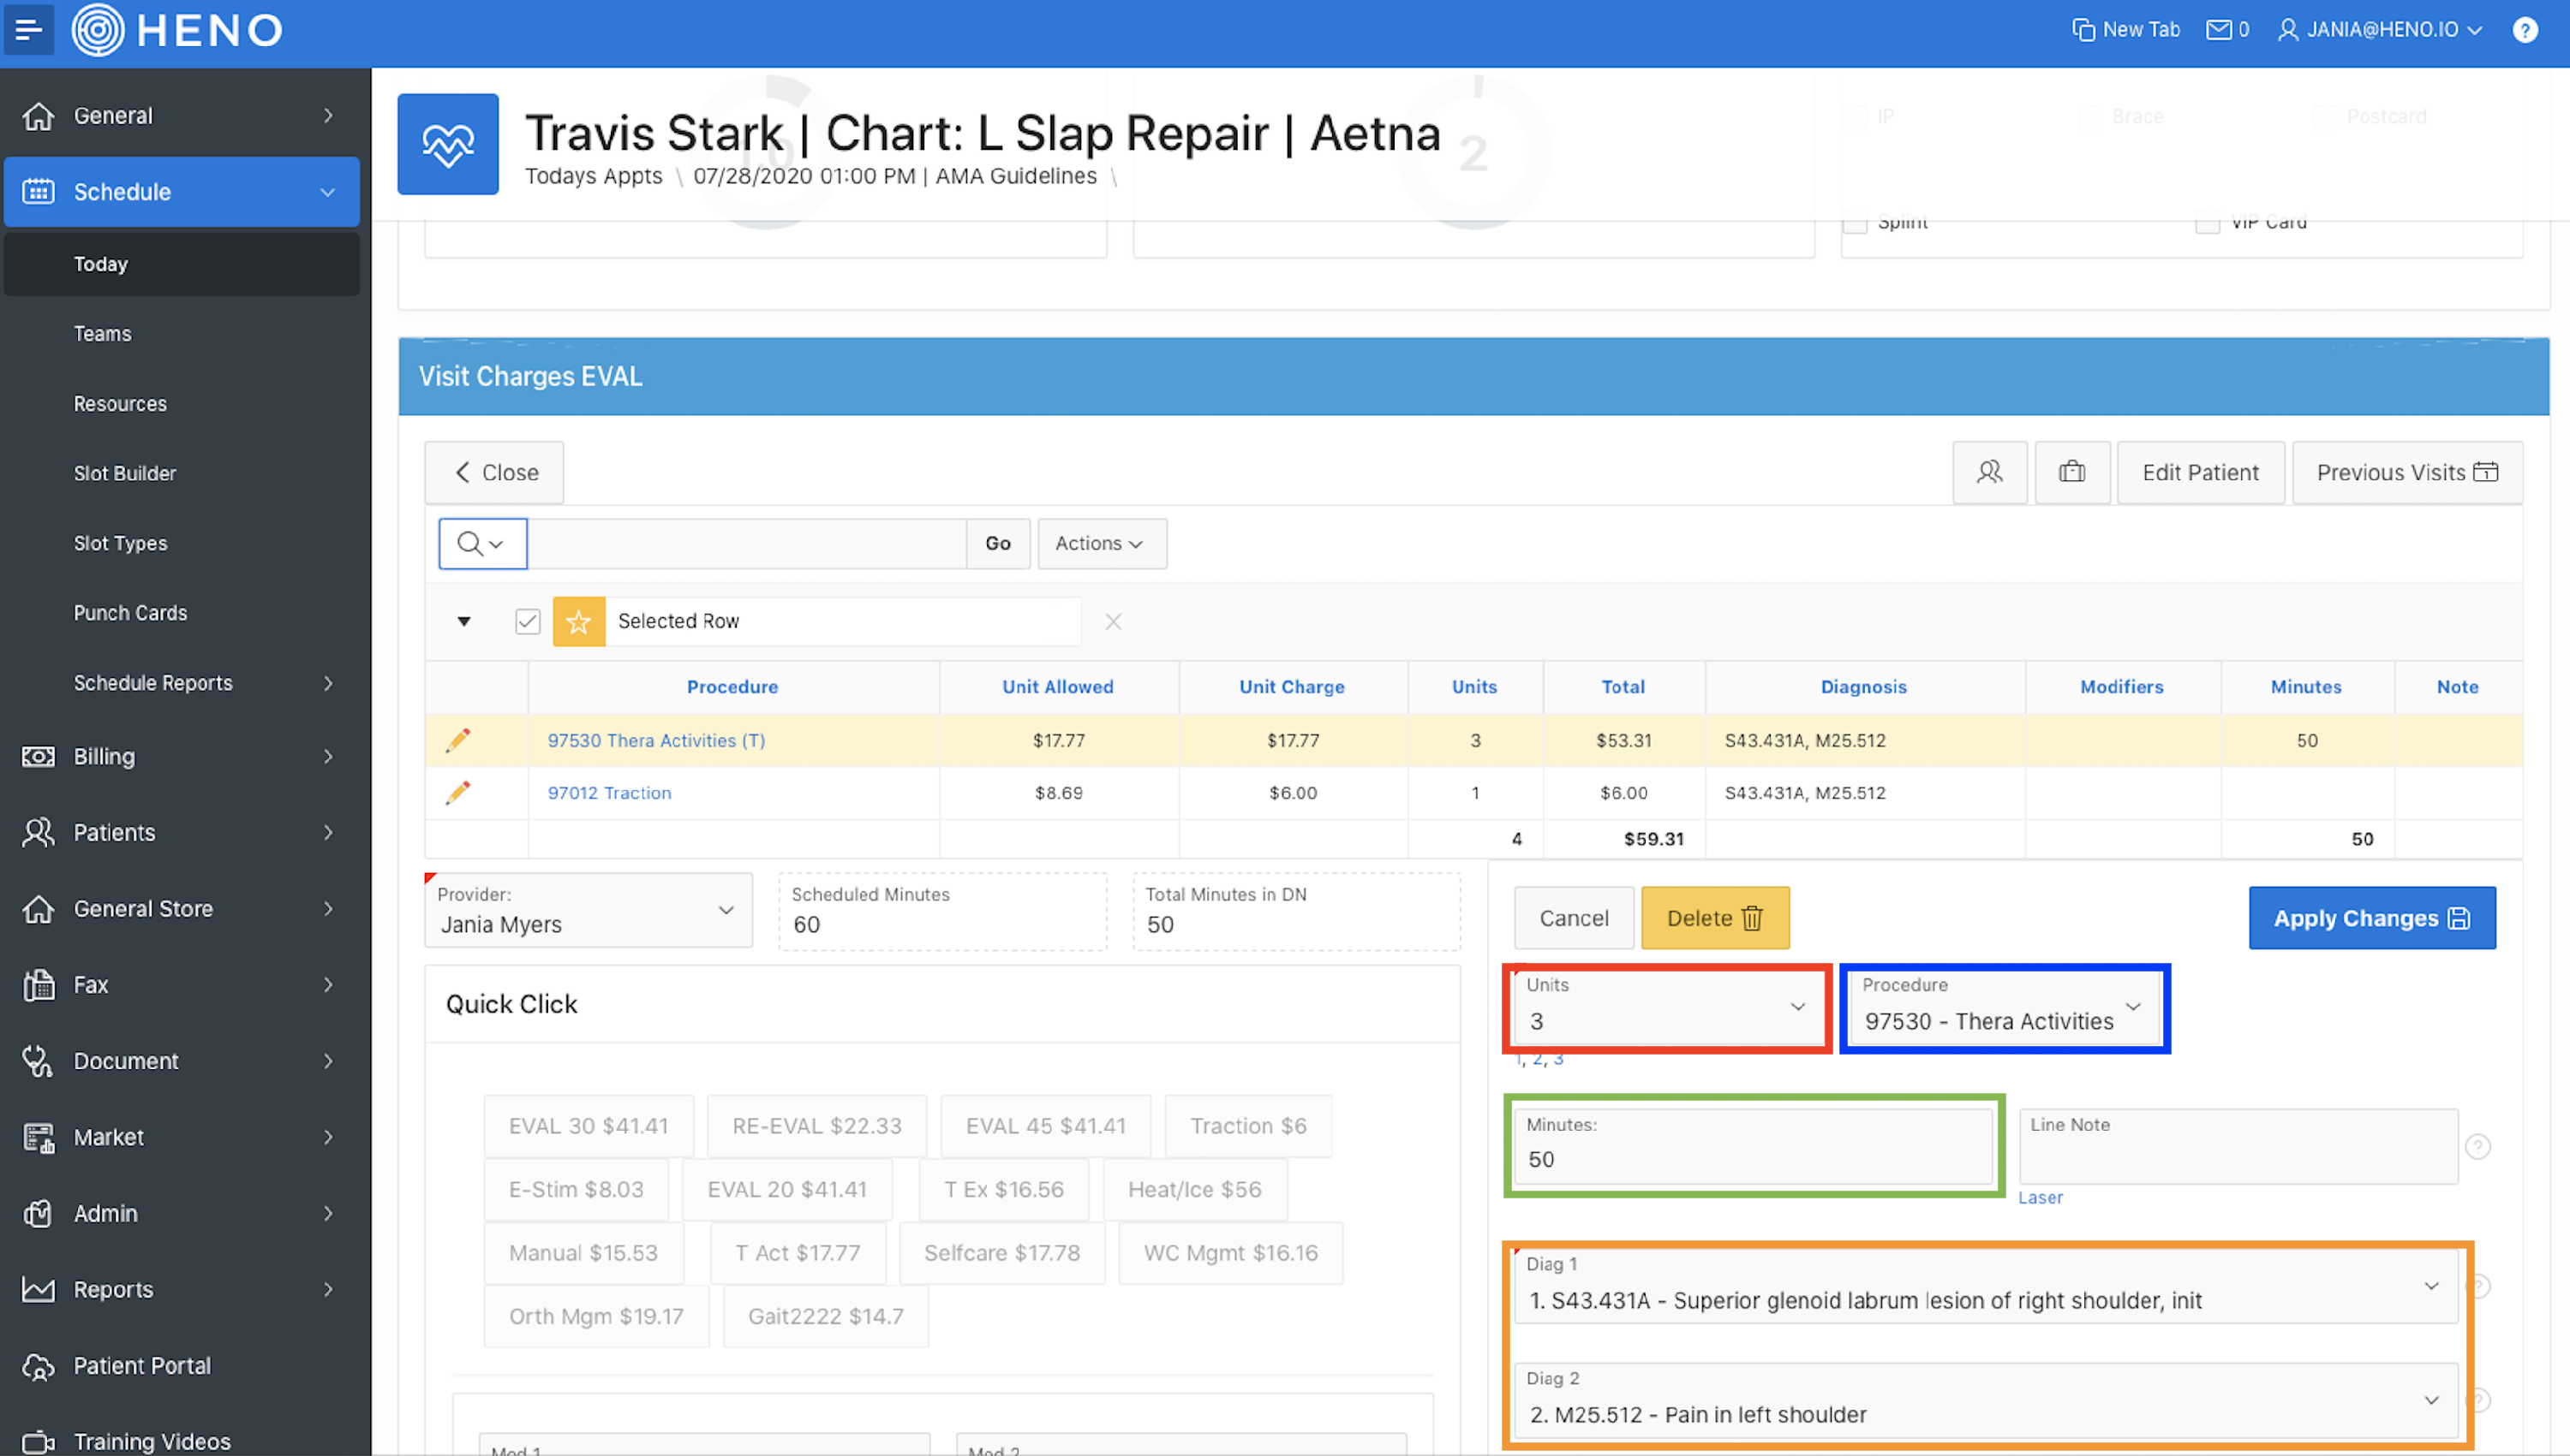The image size is (2570, 1456).
Task: Select Punch Cards in Schedule submenu
Action: tap(130, 613)
